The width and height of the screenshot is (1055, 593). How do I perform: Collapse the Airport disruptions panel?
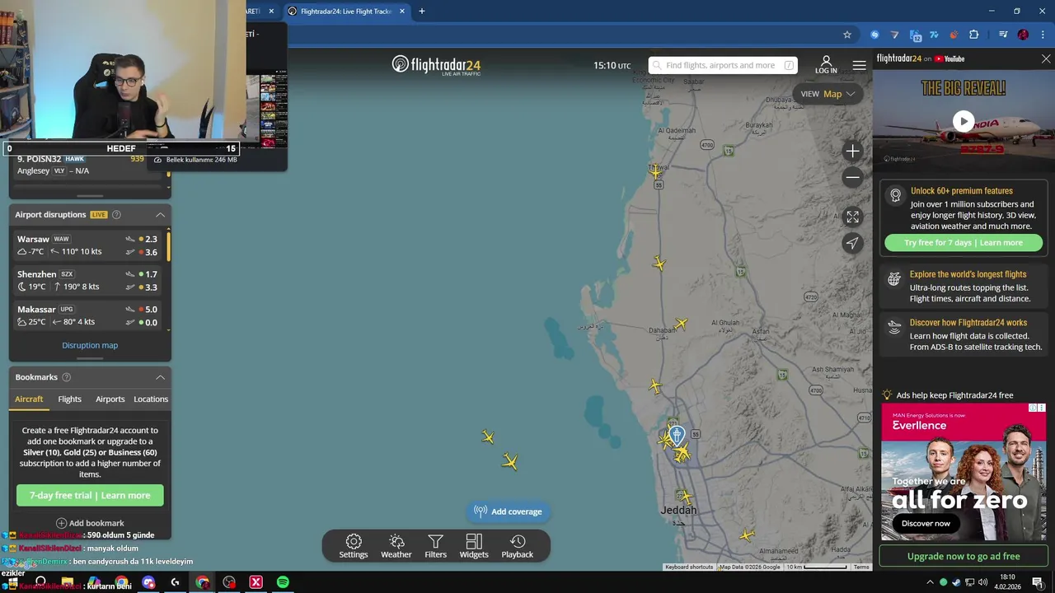coord(160,215)
